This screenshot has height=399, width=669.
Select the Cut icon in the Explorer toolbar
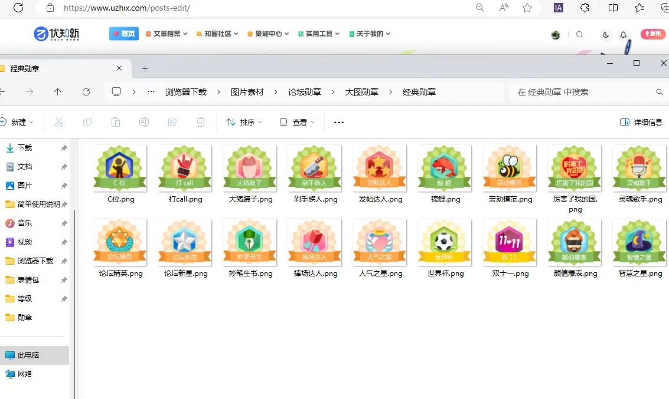point(58,122)
